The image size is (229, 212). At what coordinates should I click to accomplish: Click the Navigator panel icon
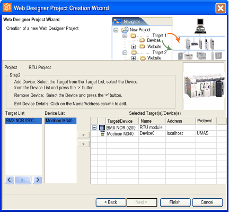pyautogui.click(x=117, y=22)
